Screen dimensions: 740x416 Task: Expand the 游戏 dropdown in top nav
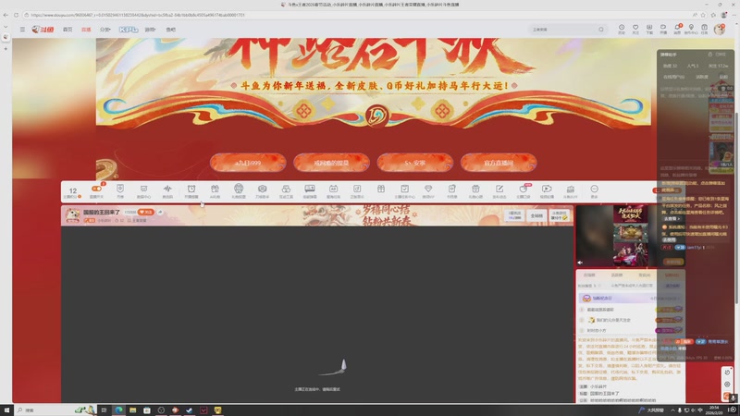point(150,30)
